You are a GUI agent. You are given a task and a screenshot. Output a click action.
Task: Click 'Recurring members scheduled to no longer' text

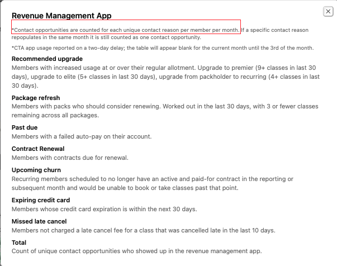pyautogui.click(x=153, y=183)
